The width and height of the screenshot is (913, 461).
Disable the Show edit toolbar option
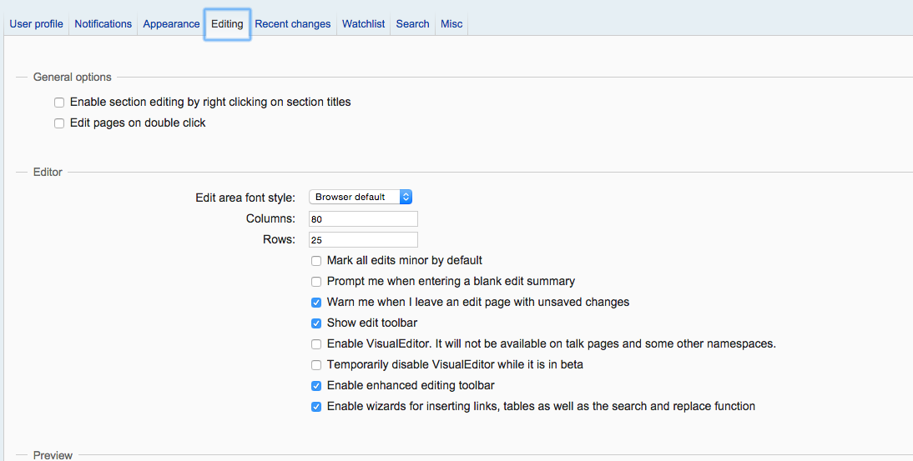(x=316, y=323)
